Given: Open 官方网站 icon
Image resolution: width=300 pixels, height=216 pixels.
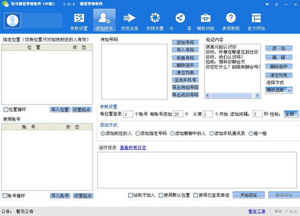Looking at the screenshot, I should (256, 22).
